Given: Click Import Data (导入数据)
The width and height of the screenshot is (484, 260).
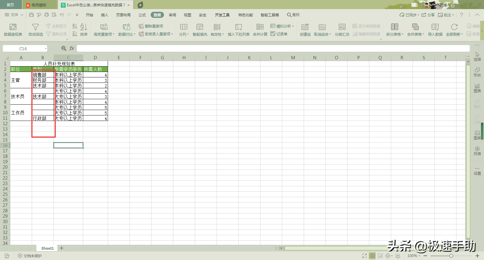Looking at the screenshot, I should (x=435, y=30).
